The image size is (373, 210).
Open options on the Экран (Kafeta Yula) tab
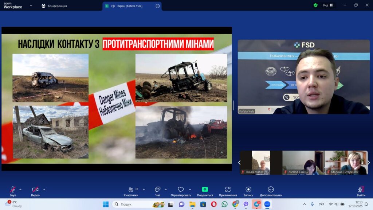158,6
